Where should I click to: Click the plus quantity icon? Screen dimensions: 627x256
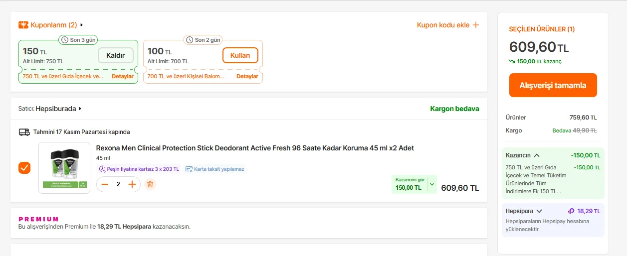point(132,184)
